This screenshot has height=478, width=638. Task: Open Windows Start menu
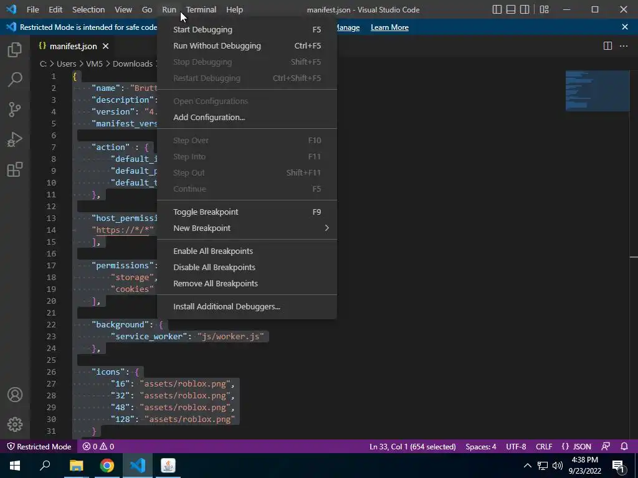[15, 466]
